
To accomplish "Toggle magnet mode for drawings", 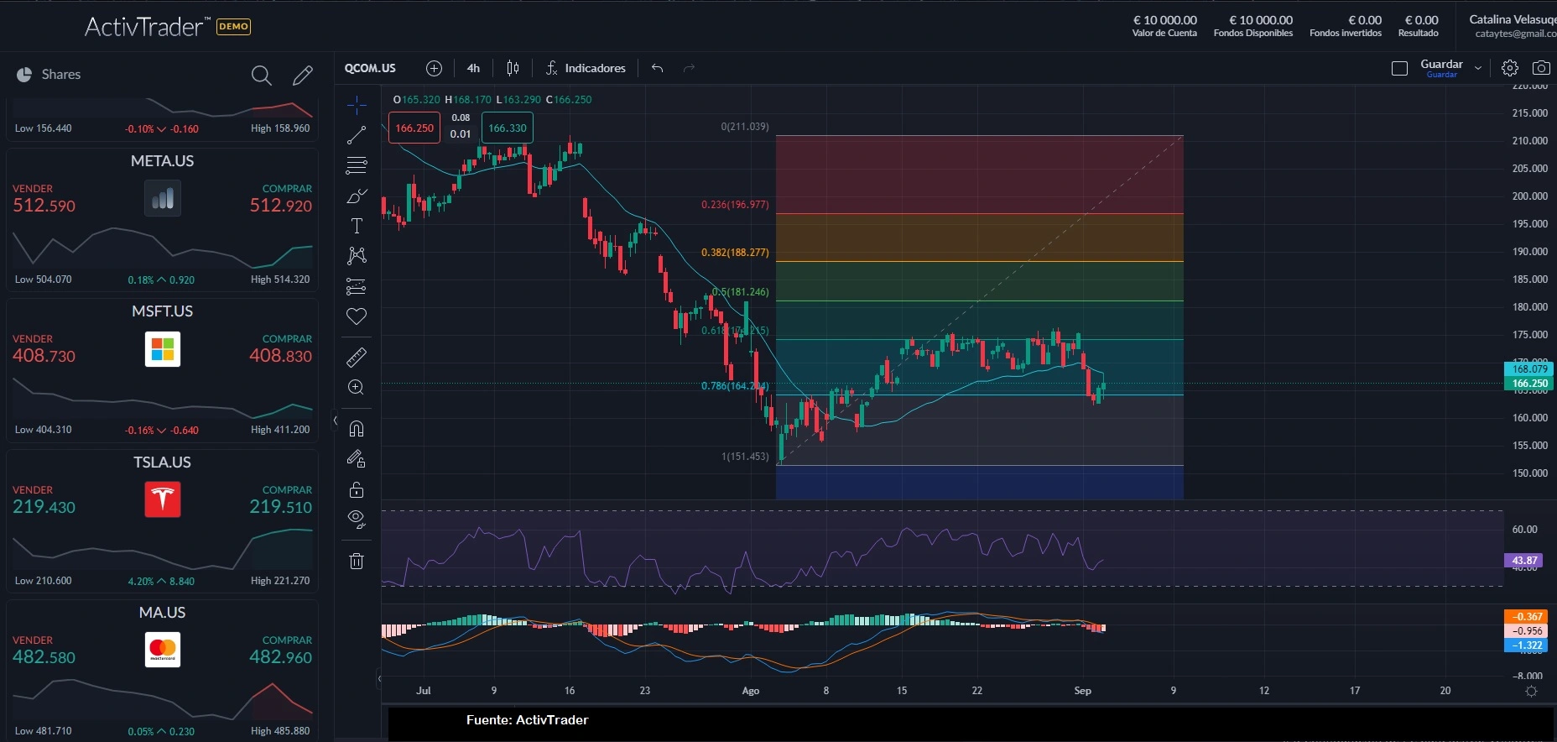I will (x=357, y=429).
